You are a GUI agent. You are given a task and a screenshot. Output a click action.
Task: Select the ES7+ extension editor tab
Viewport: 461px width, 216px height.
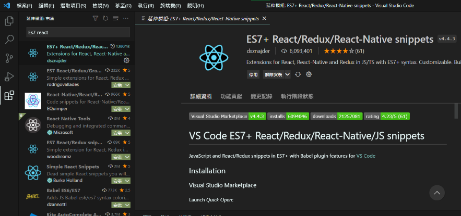pos(204,18)
